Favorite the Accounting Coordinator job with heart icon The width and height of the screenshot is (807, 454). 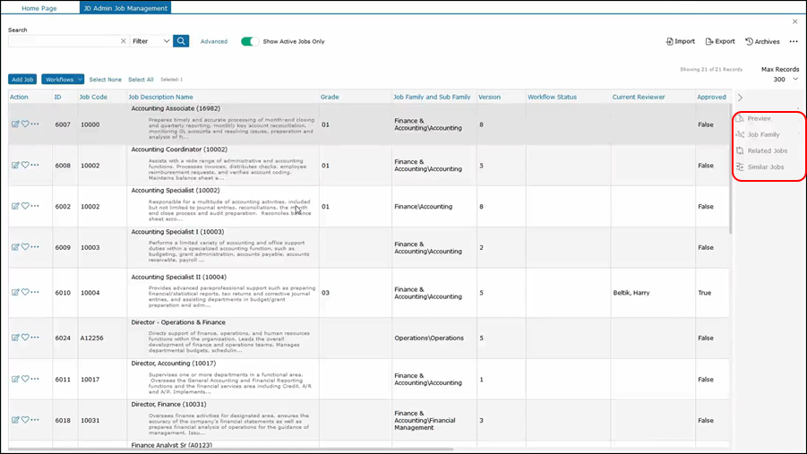tap(25, 166)
